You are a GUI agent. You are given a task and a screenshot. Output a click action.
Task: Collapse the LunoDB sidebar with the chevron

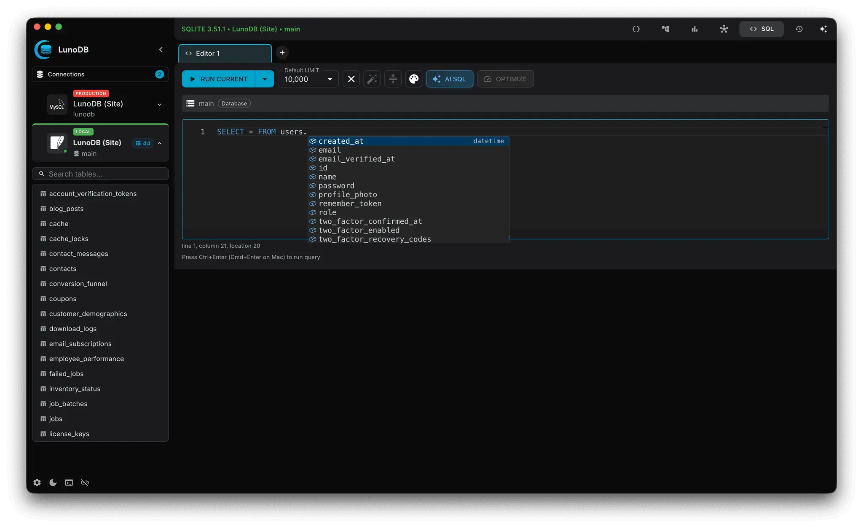click(x=161, y=50)
